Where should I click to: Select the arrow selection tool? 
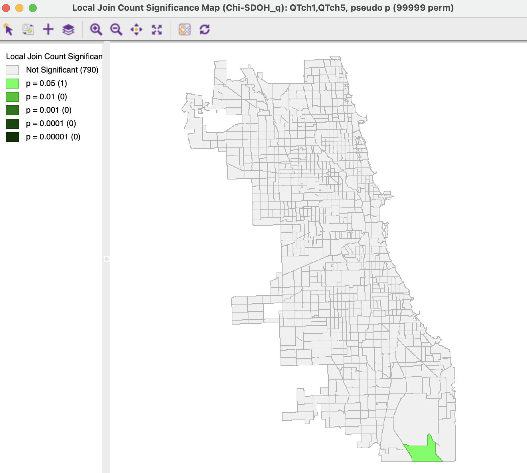point(8,29)
